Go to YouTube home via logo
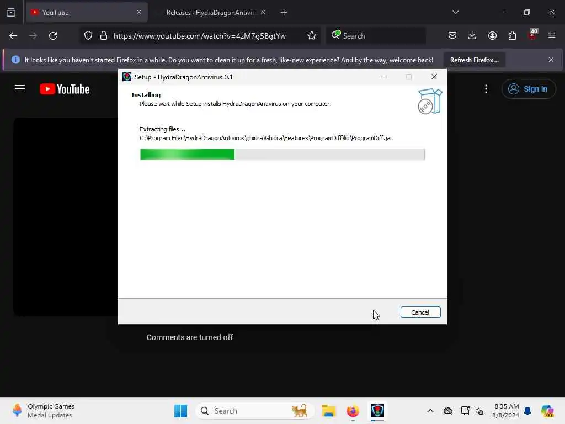Screen dimensions: 565x424 [x=65, y=89]
